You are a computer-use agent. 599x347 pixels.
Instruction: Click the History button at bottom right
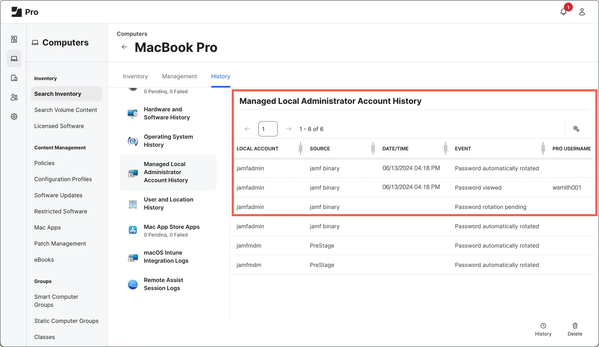click(x=543, y=329)
